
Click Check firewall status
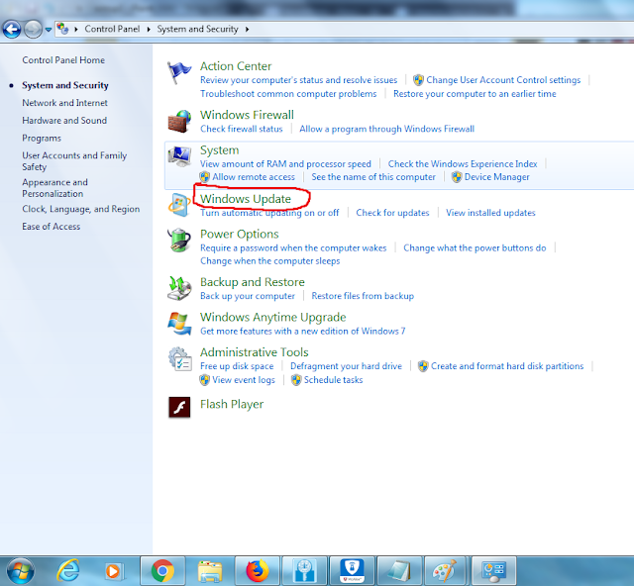242,129
